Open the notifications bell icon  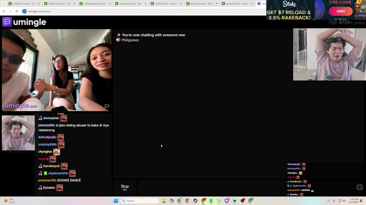coord(361,201)
